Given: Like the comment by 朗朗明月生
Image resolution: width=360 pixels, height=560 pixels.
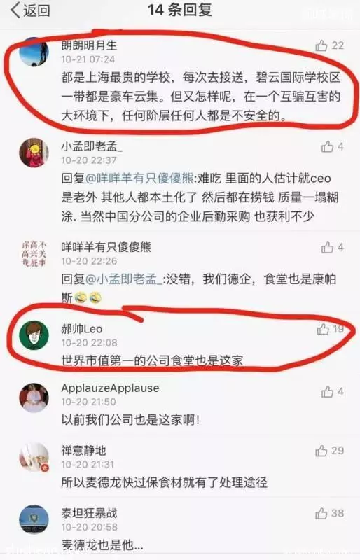Looking at the screenshot, I should pos(321,45).
